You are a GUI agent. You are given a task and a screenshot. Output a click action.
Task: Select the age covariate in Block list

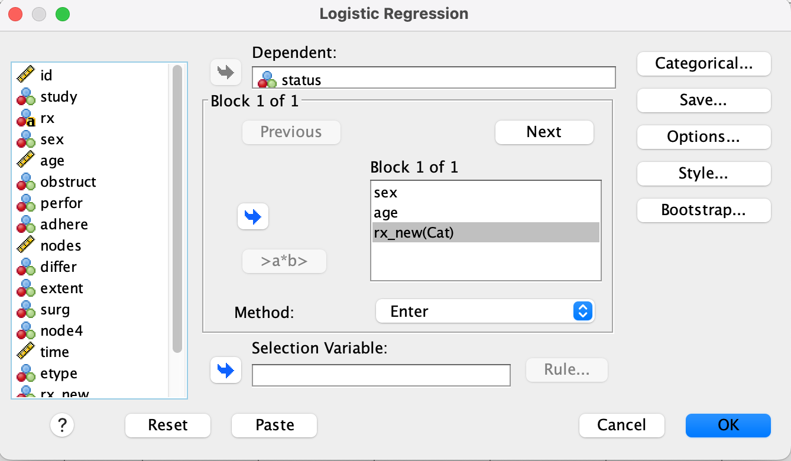click(386, 213)
